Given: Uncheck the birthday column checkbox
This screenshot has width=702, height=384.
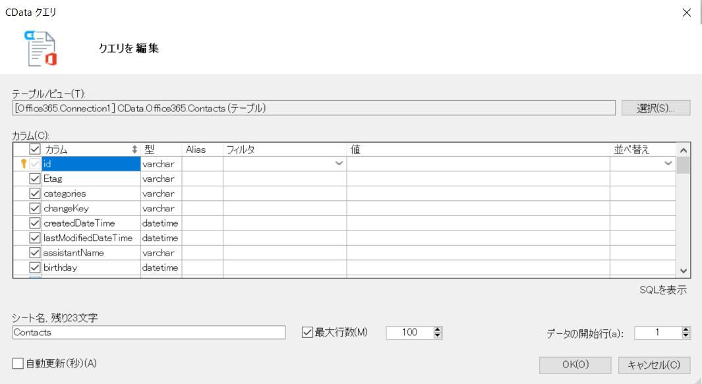Looking at the screenshot, I should [34, 267].
